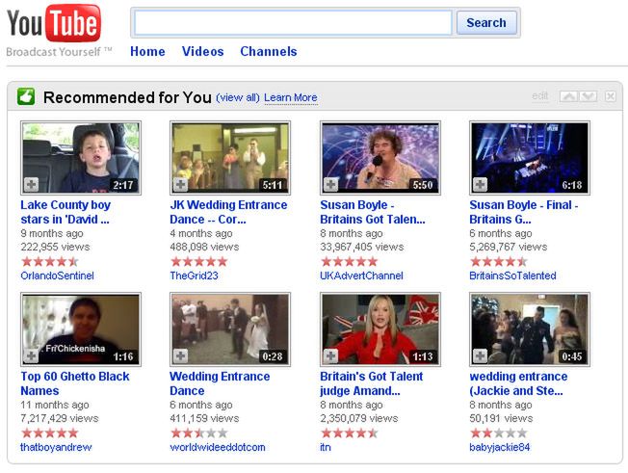
Task: Open the Learn More link
Action: click(x=291, y=97)
